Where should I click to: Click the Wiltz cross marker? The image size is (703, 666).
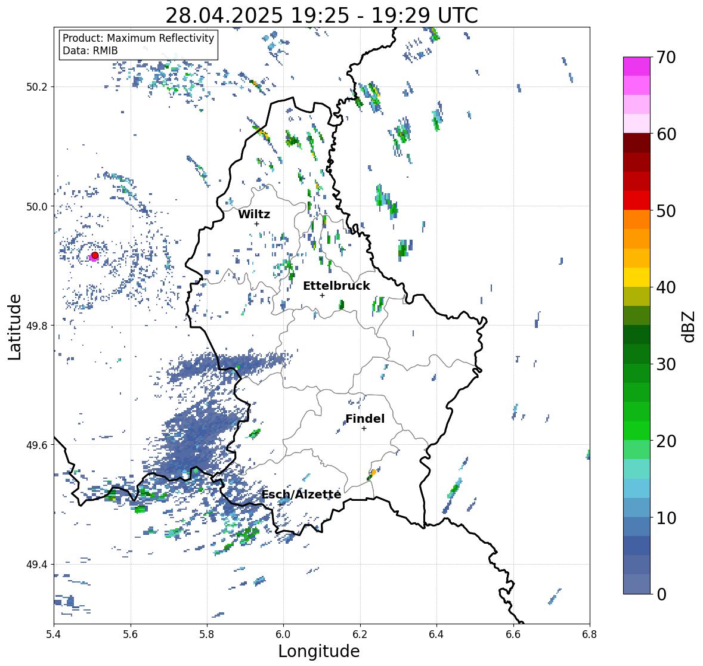tap(256, 224)
